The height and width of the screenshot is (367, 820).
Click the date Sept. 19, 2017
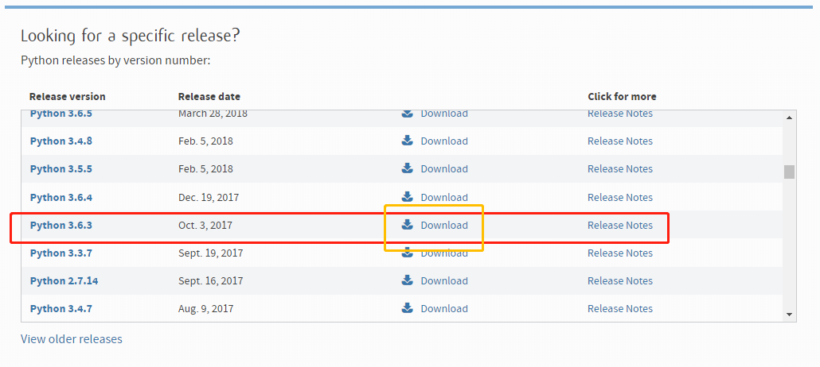(210, 253)
